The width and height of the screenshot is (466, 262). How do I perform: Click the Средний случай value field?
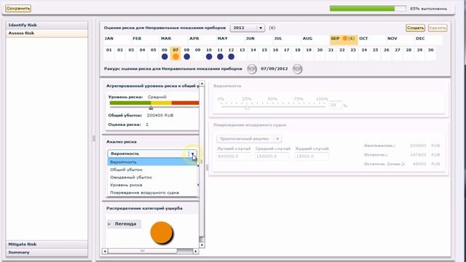[x=272, y=156]
